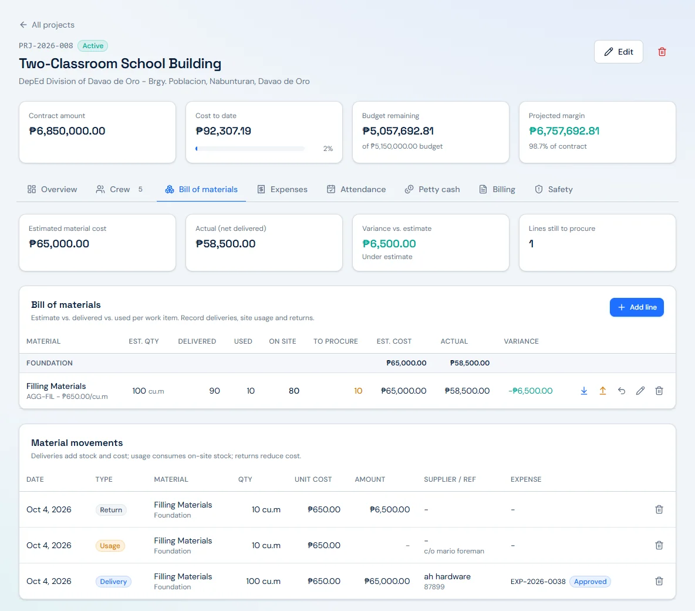The height and width of the screenshot is (611, 695).
Task: Click the 100 cu.m estimated quantity
Action: pos(148,391)
